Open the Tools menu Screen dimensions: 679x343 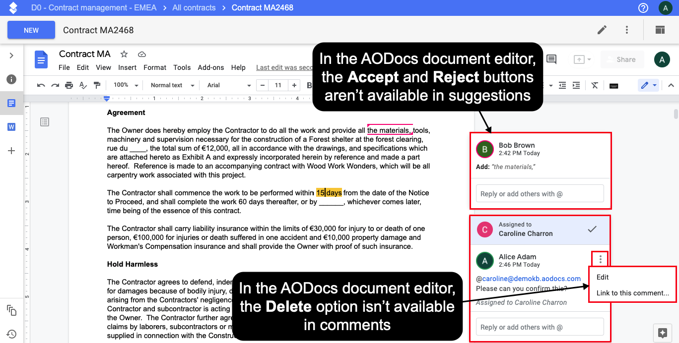tap(182, 67)
